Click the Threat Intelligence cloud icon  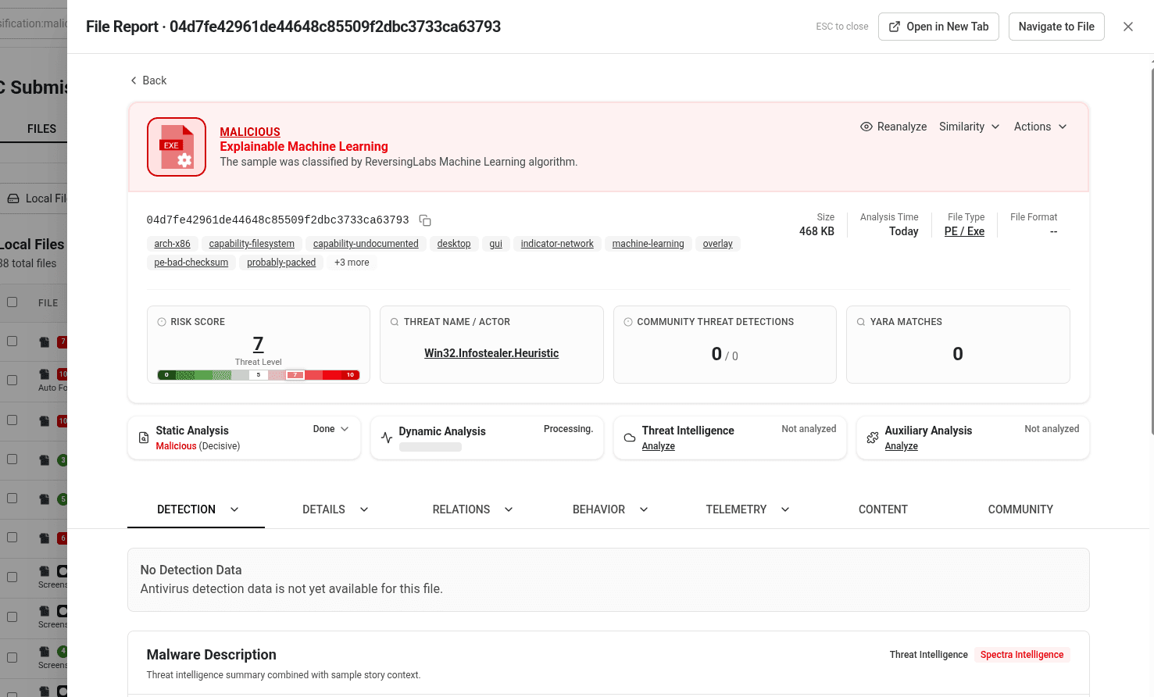tap(630, 438)
